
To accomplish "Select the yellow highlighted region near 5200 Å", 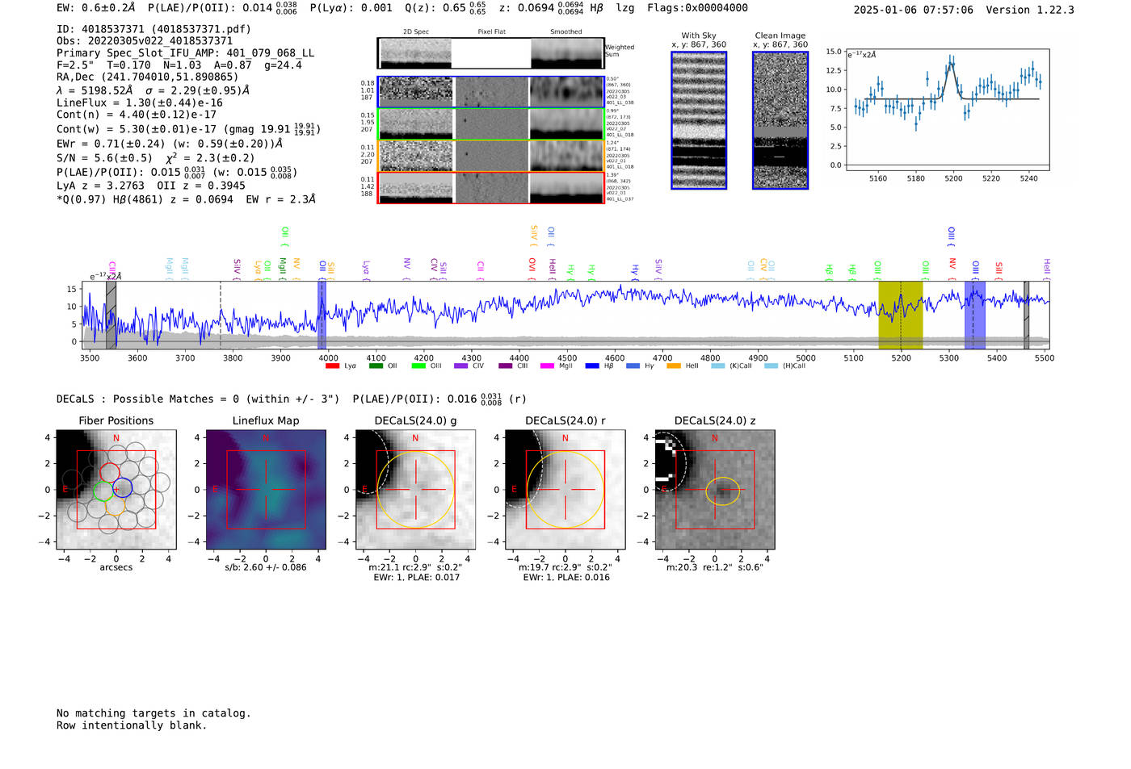I will click(x=901, y=315).
